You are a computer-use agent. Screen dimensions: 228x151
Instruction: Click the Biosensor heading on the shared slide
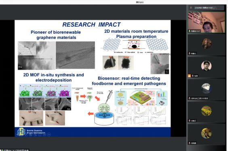coord(129,81)
